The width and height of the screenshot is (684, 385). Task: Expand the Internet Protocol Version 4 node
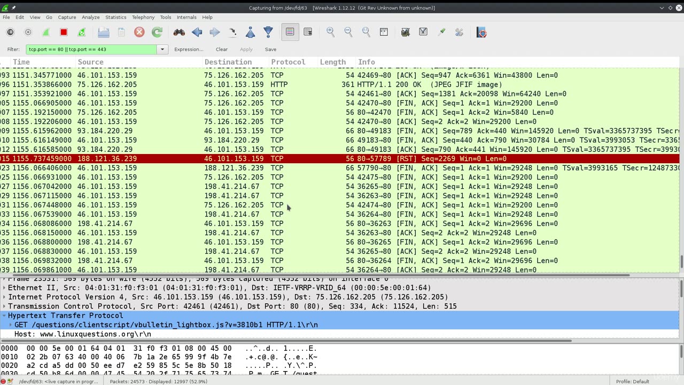coord(4,297)
